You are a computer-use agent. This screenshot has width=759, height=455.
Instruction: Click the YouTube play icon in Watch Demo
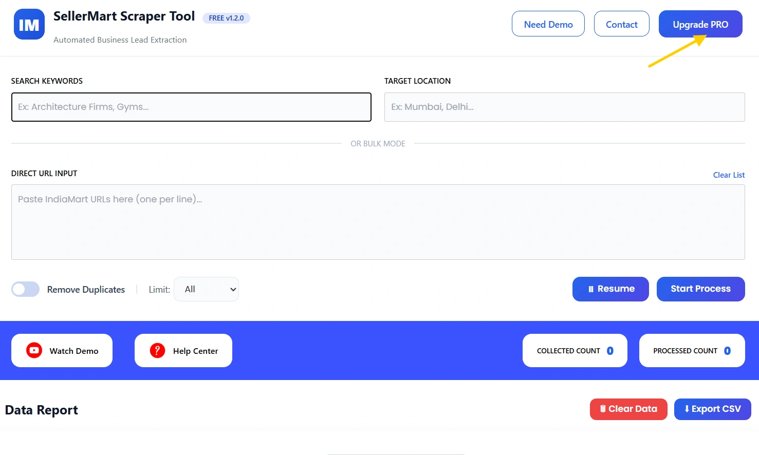click(34, 350)
